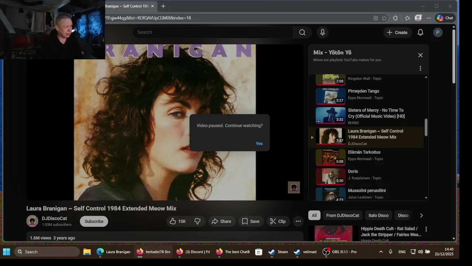472x266 pixels.
Task: Add page to favorites with the star icon
Action: 384,18
